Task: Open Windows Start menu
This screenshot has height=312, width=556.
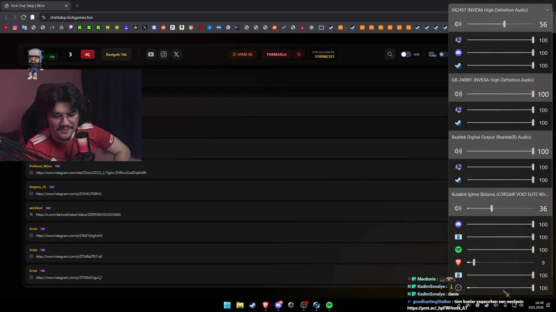Action: click(227, 305)
